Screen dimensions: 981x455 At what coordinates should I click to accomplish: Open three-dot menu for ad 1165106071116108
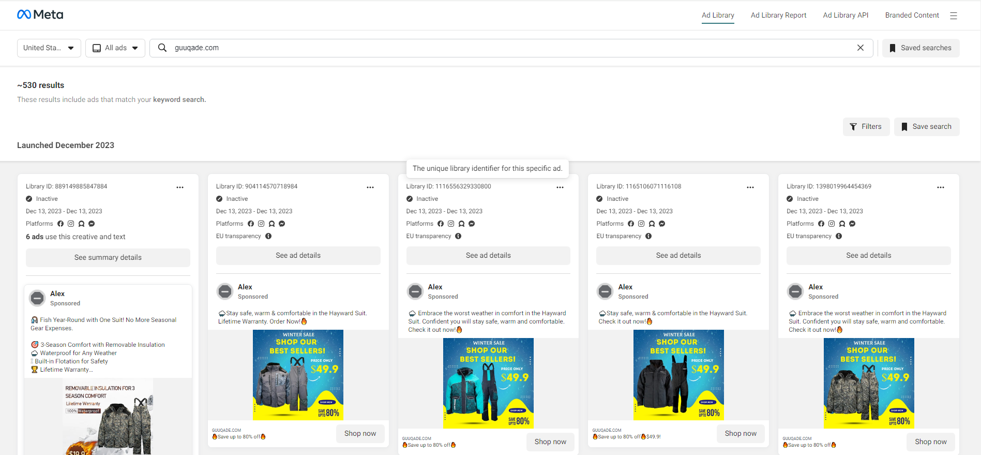750,187
